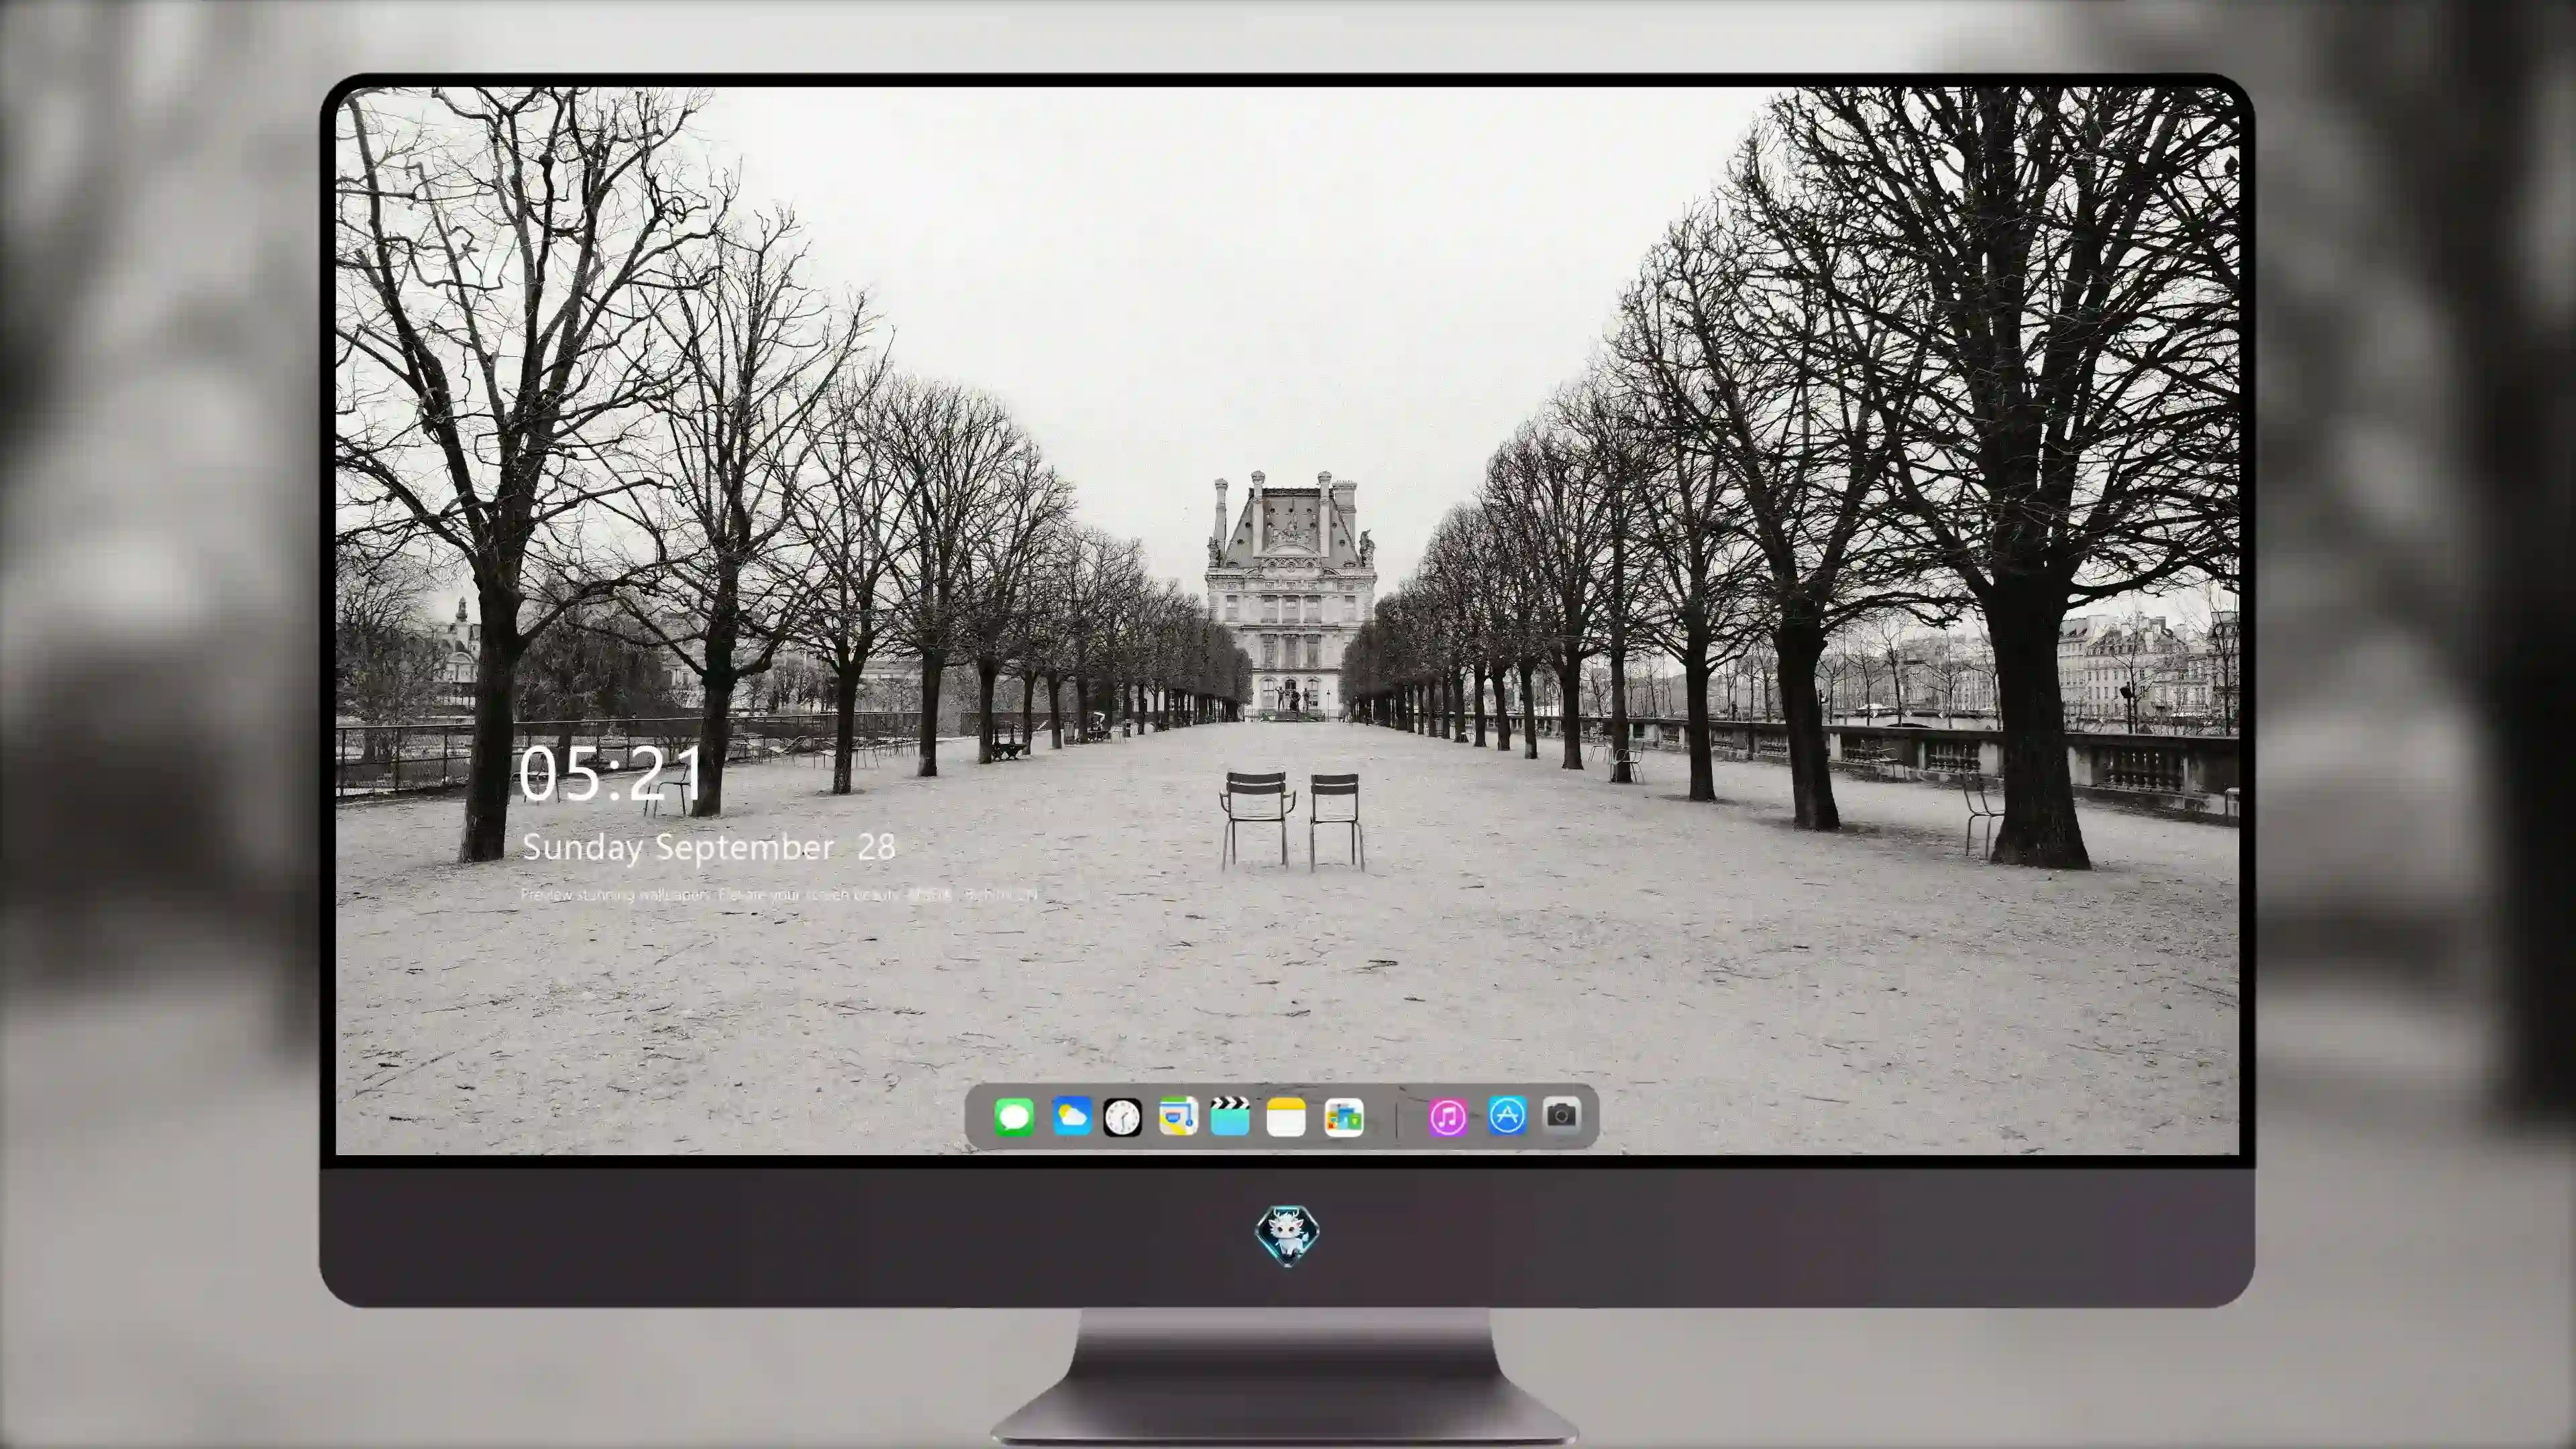The height and width of the screenshot is (1449, 2576).
Task: Click the 05:21 clock display
Action: (611, 774)
